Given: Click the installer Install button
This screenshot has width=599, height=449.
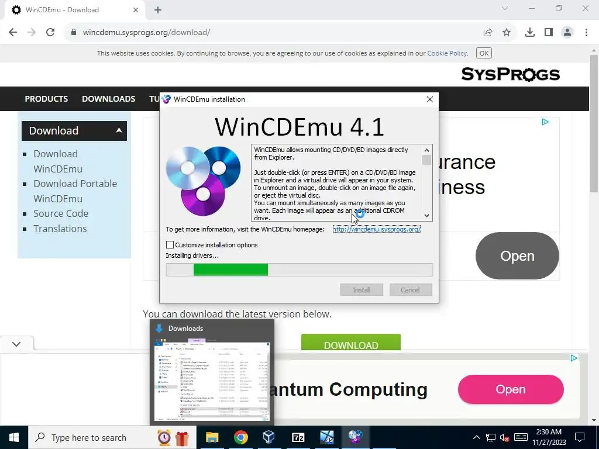Looking at the screenshot, I should pos(362,290).
